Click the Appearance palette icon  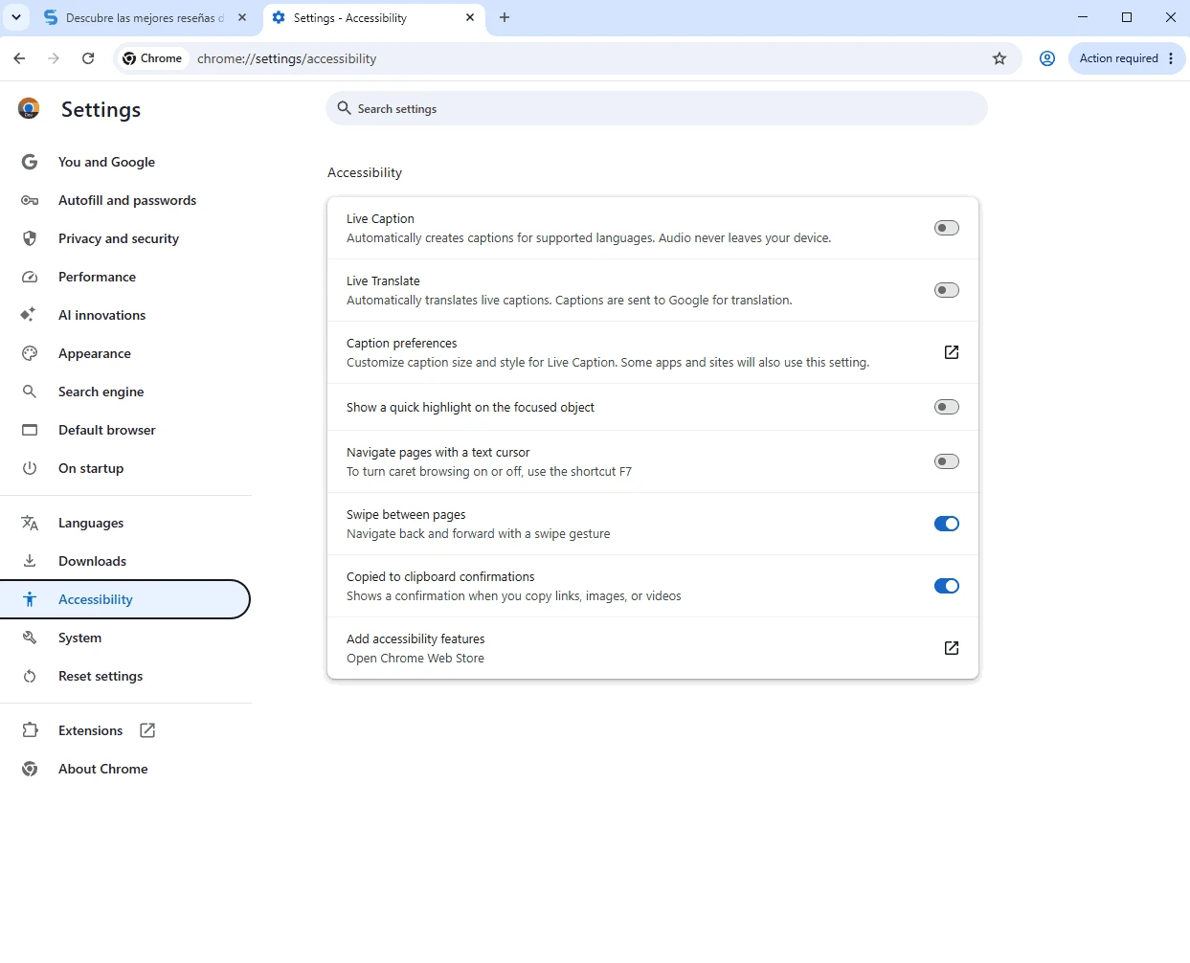pyautogui.click(x=30, y=353)
